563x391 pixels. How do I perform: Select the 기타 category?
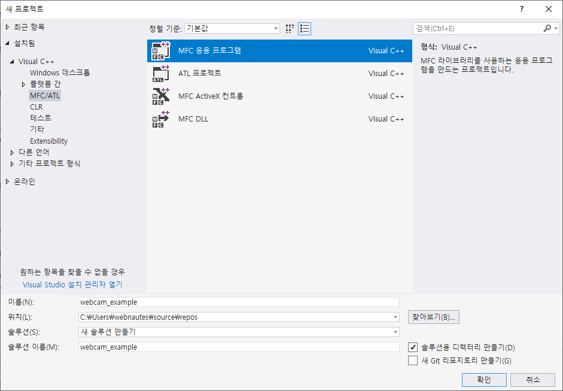click(37, 129)
